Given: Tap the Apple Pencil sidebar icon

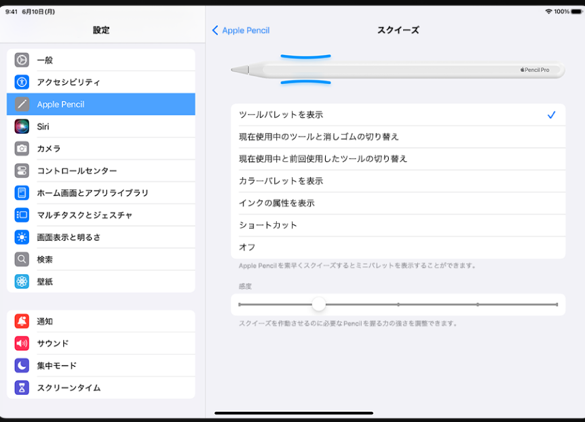Looking at the screenshot, I should (22, 104).
